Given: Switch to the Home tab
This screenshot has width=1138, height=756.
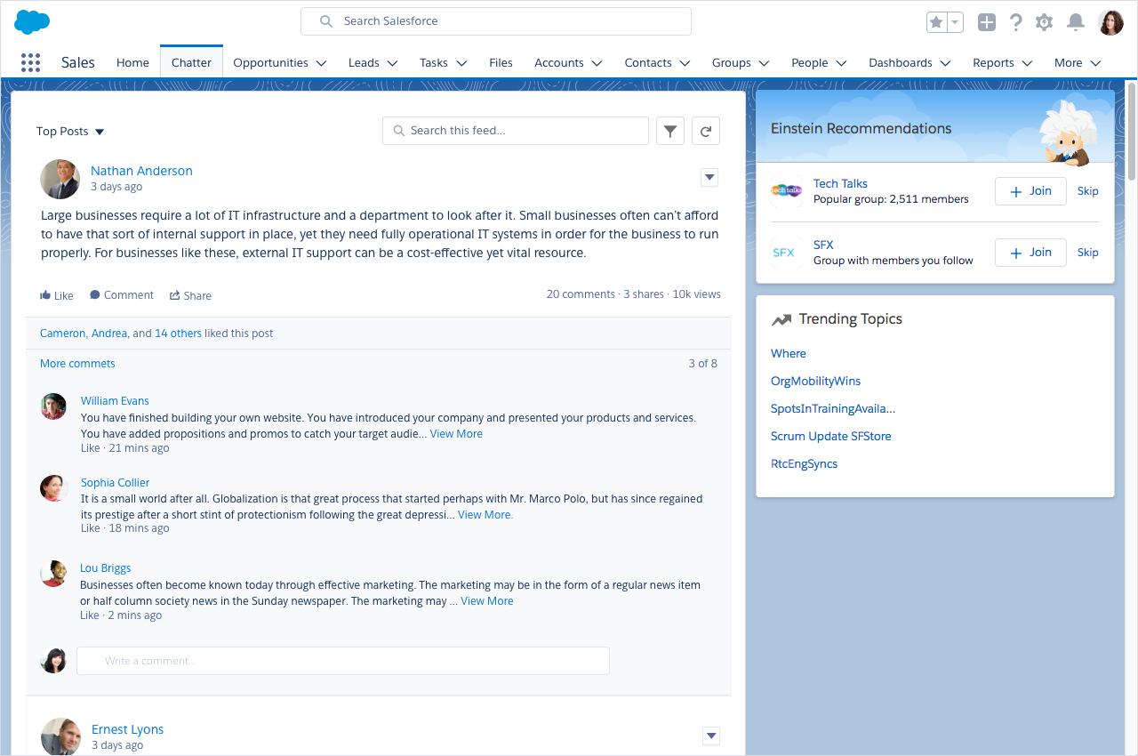Looking at the screenshot, I should (x=132, y=62).
